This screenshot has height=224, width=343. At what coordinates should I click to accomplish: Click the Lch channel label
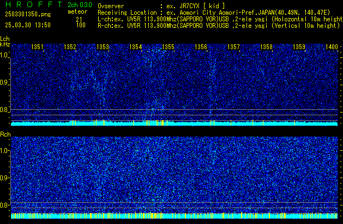(5, 39)
